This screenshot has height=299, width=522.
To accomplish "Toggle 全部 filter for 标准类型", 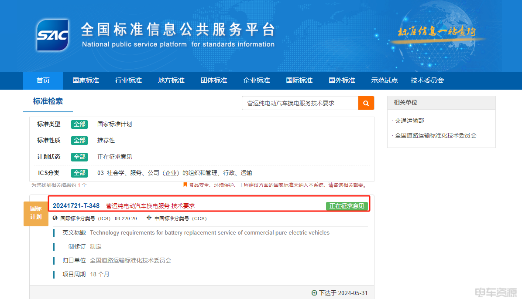I will click(79, 124).
